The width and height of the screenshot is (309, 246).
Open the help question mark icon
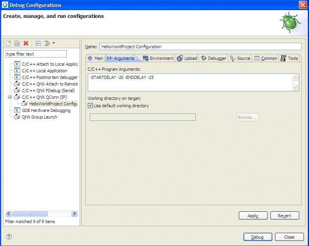coord(9,237)
